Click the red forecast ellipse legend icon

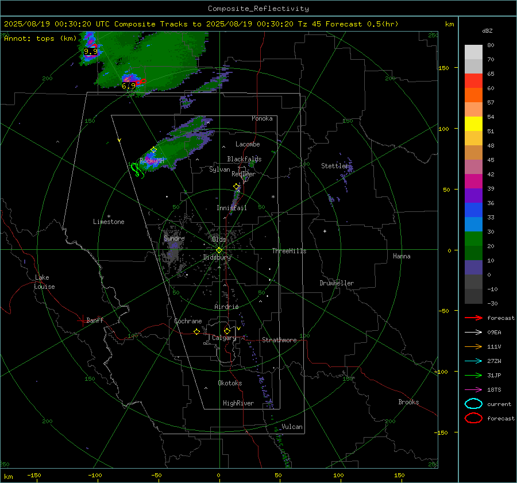473,418
